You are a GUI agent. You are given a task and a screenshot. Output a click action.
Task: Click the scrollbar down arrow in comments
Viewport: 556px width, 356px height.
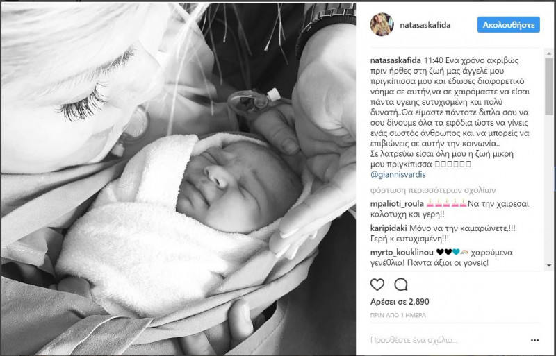pos(549,265)
